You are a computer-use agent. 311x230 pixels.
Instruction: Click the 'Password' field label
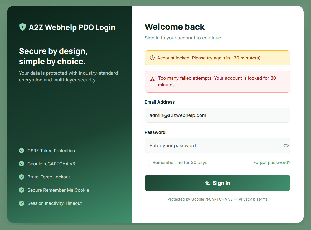155,132
